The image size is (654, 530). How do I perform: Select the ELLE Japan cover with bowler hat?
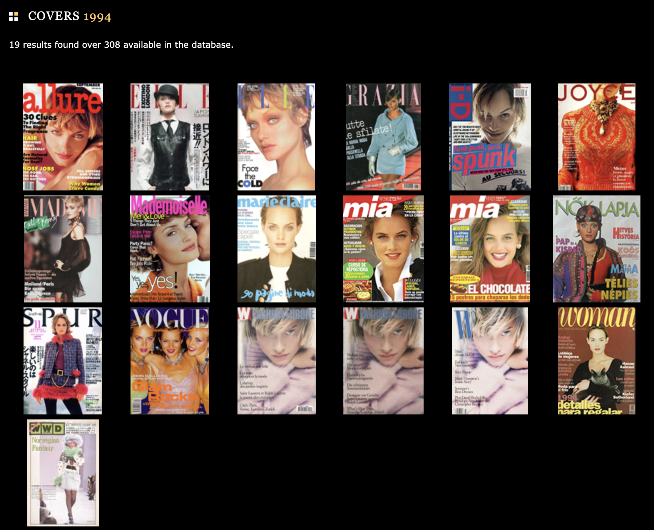coord(170,137)
